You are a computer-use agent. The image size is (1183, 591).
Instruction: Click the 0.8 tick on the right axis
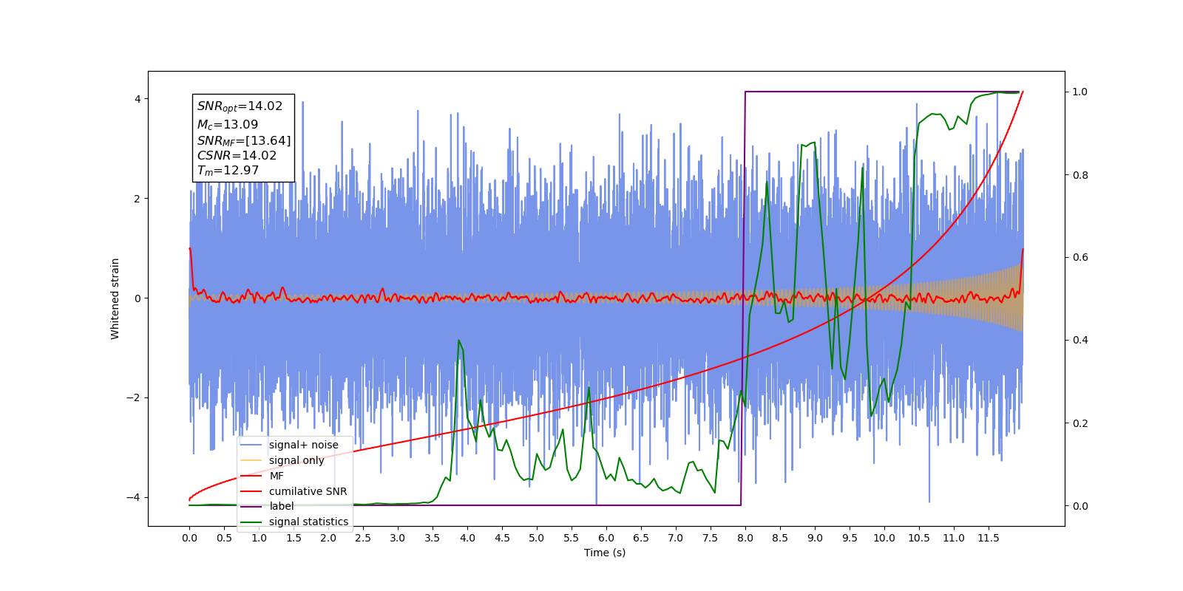1080,175
